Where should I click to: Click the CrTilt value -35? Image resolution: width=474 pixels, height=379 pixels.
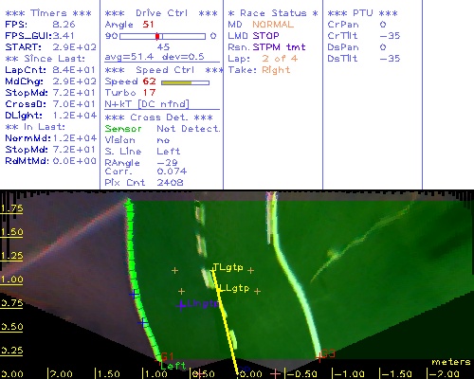390,36
